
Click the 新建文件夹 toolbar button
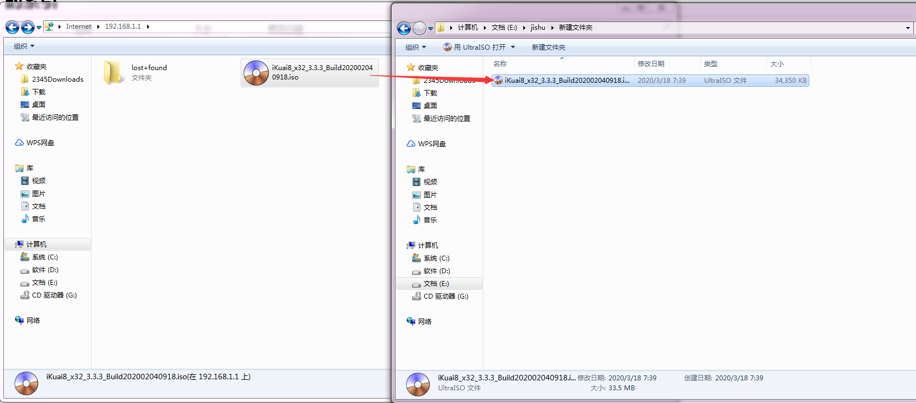coord(549,47)
